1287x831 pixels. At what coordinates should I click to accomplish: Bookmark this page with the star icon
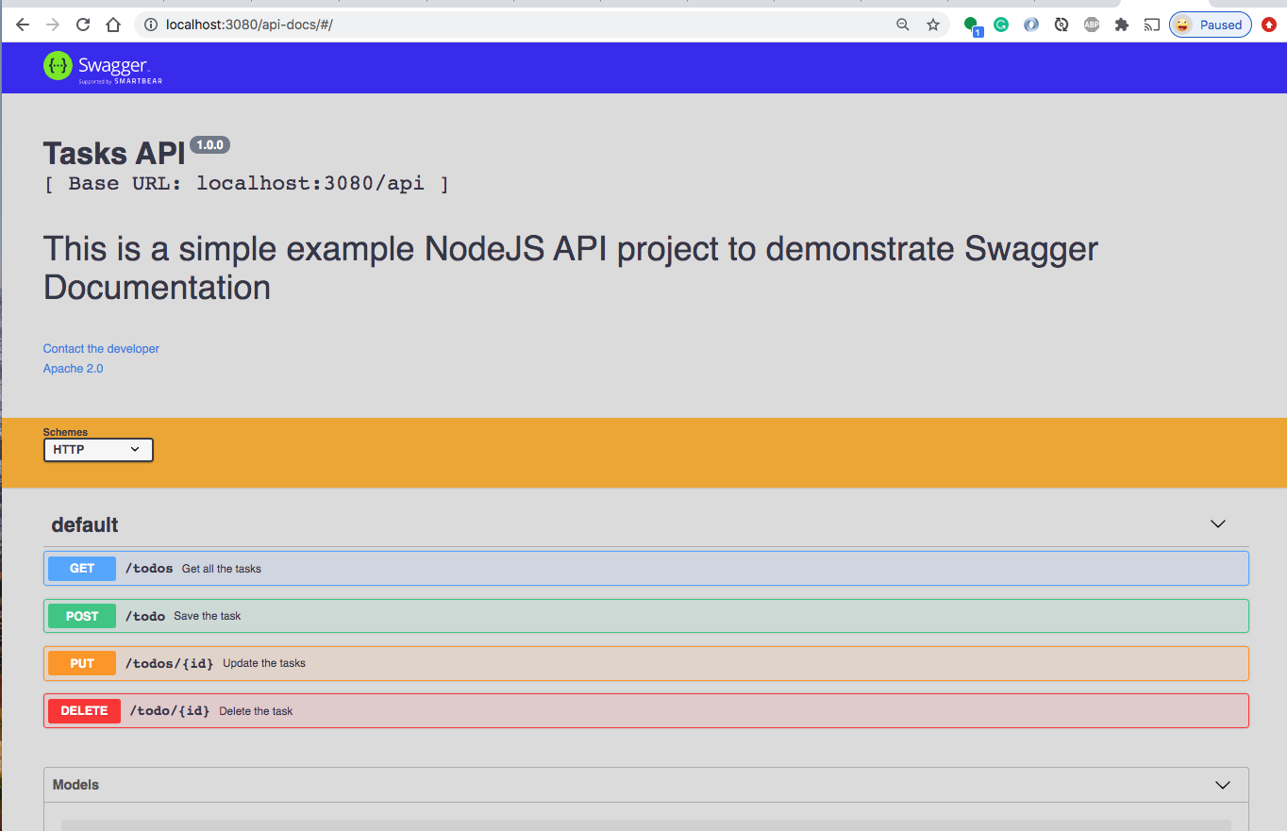tap(933, 25)
